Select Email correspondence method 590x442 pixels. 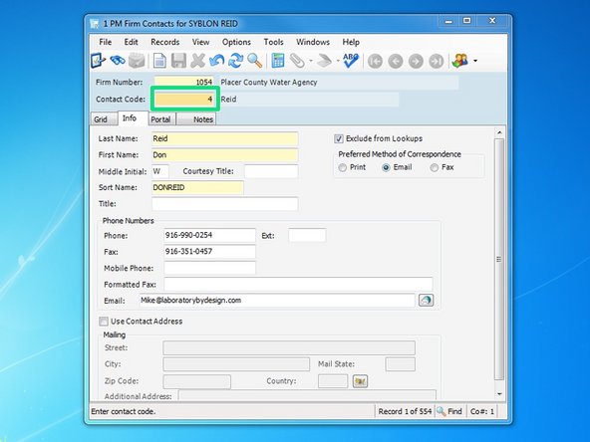(x=386, y=167)
